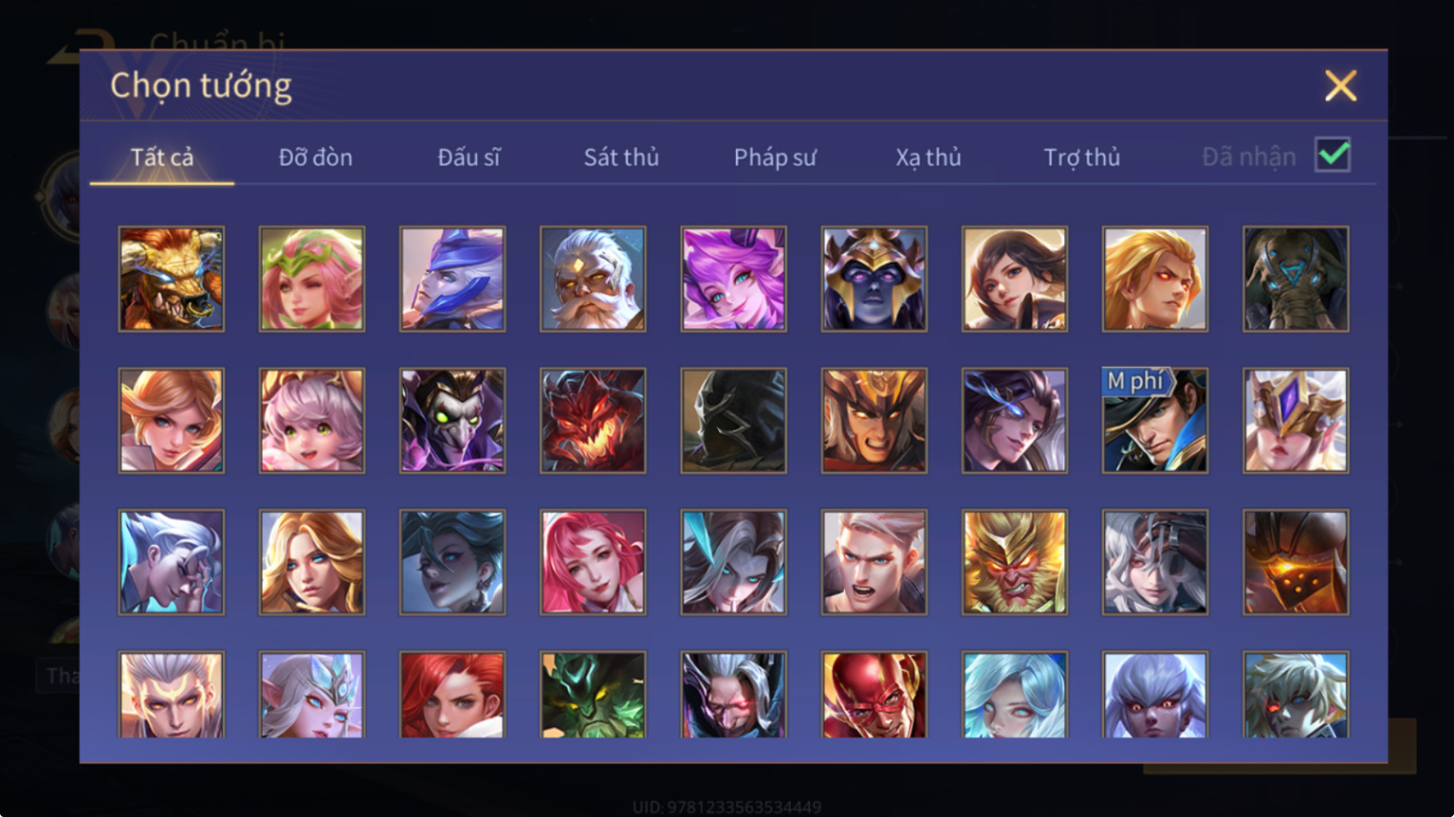Switch to the Đỡ đòn tab
Image resolution: width=1454 pixels, height=817 pixels.
point(315,157)
